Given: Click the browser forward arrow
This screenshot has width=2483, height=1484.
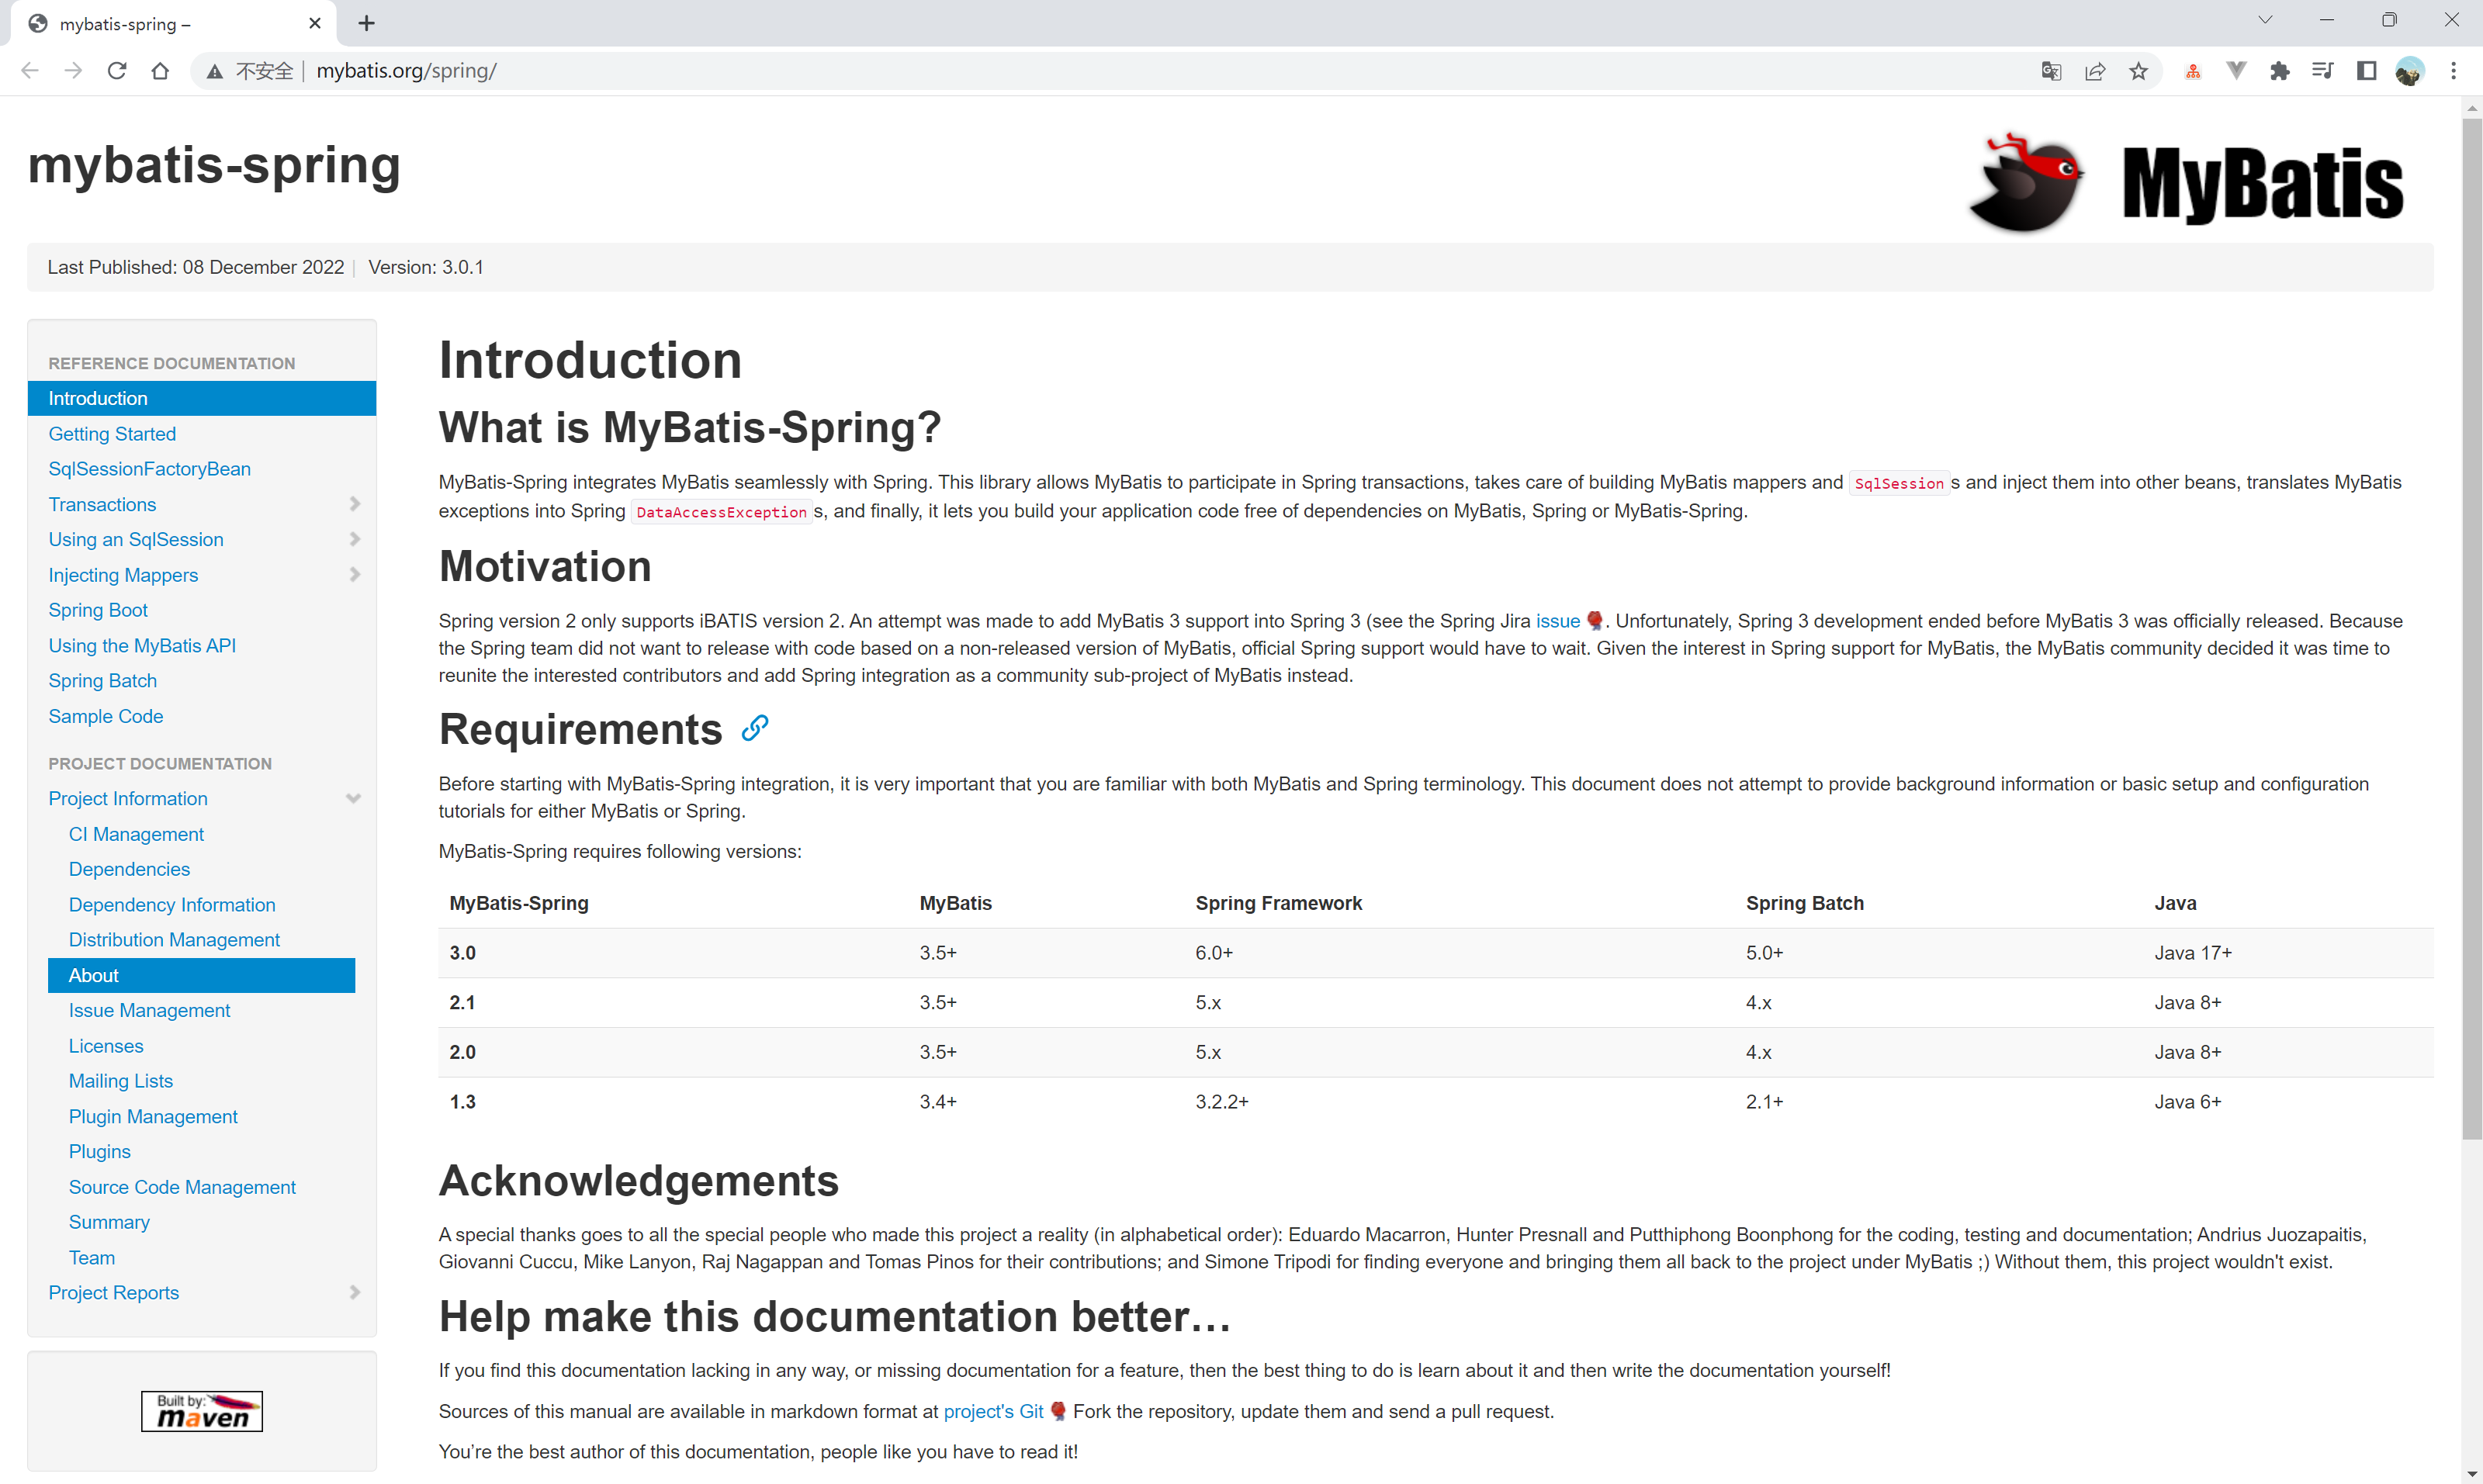Looking at the screenshot, I should pos(73,71).
